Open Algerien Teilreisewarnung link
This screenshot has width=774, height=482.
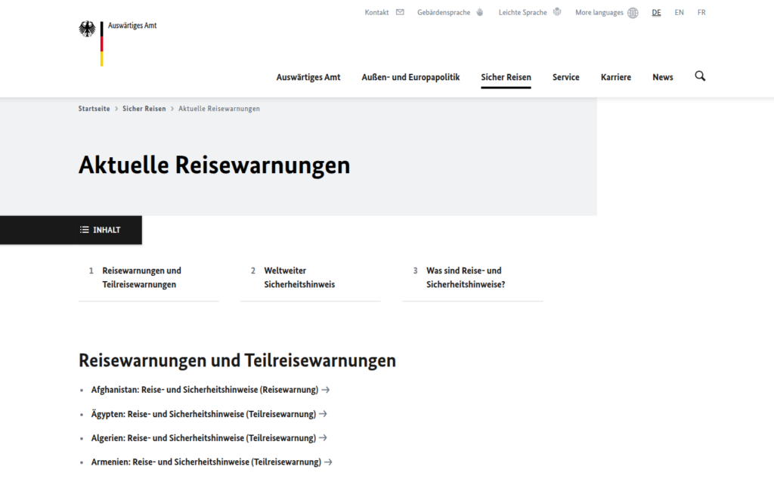pyautogui.click(x=203, y=437)
